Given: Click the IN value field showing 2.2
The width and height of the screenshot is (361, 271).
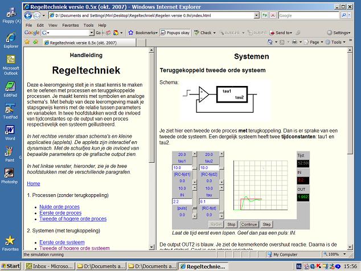Looking at the screenshot, I should point(182,202).
